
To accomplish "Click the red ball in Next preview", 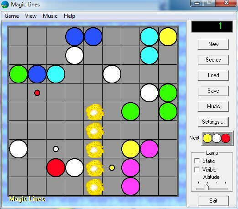I will pos(226,138).
